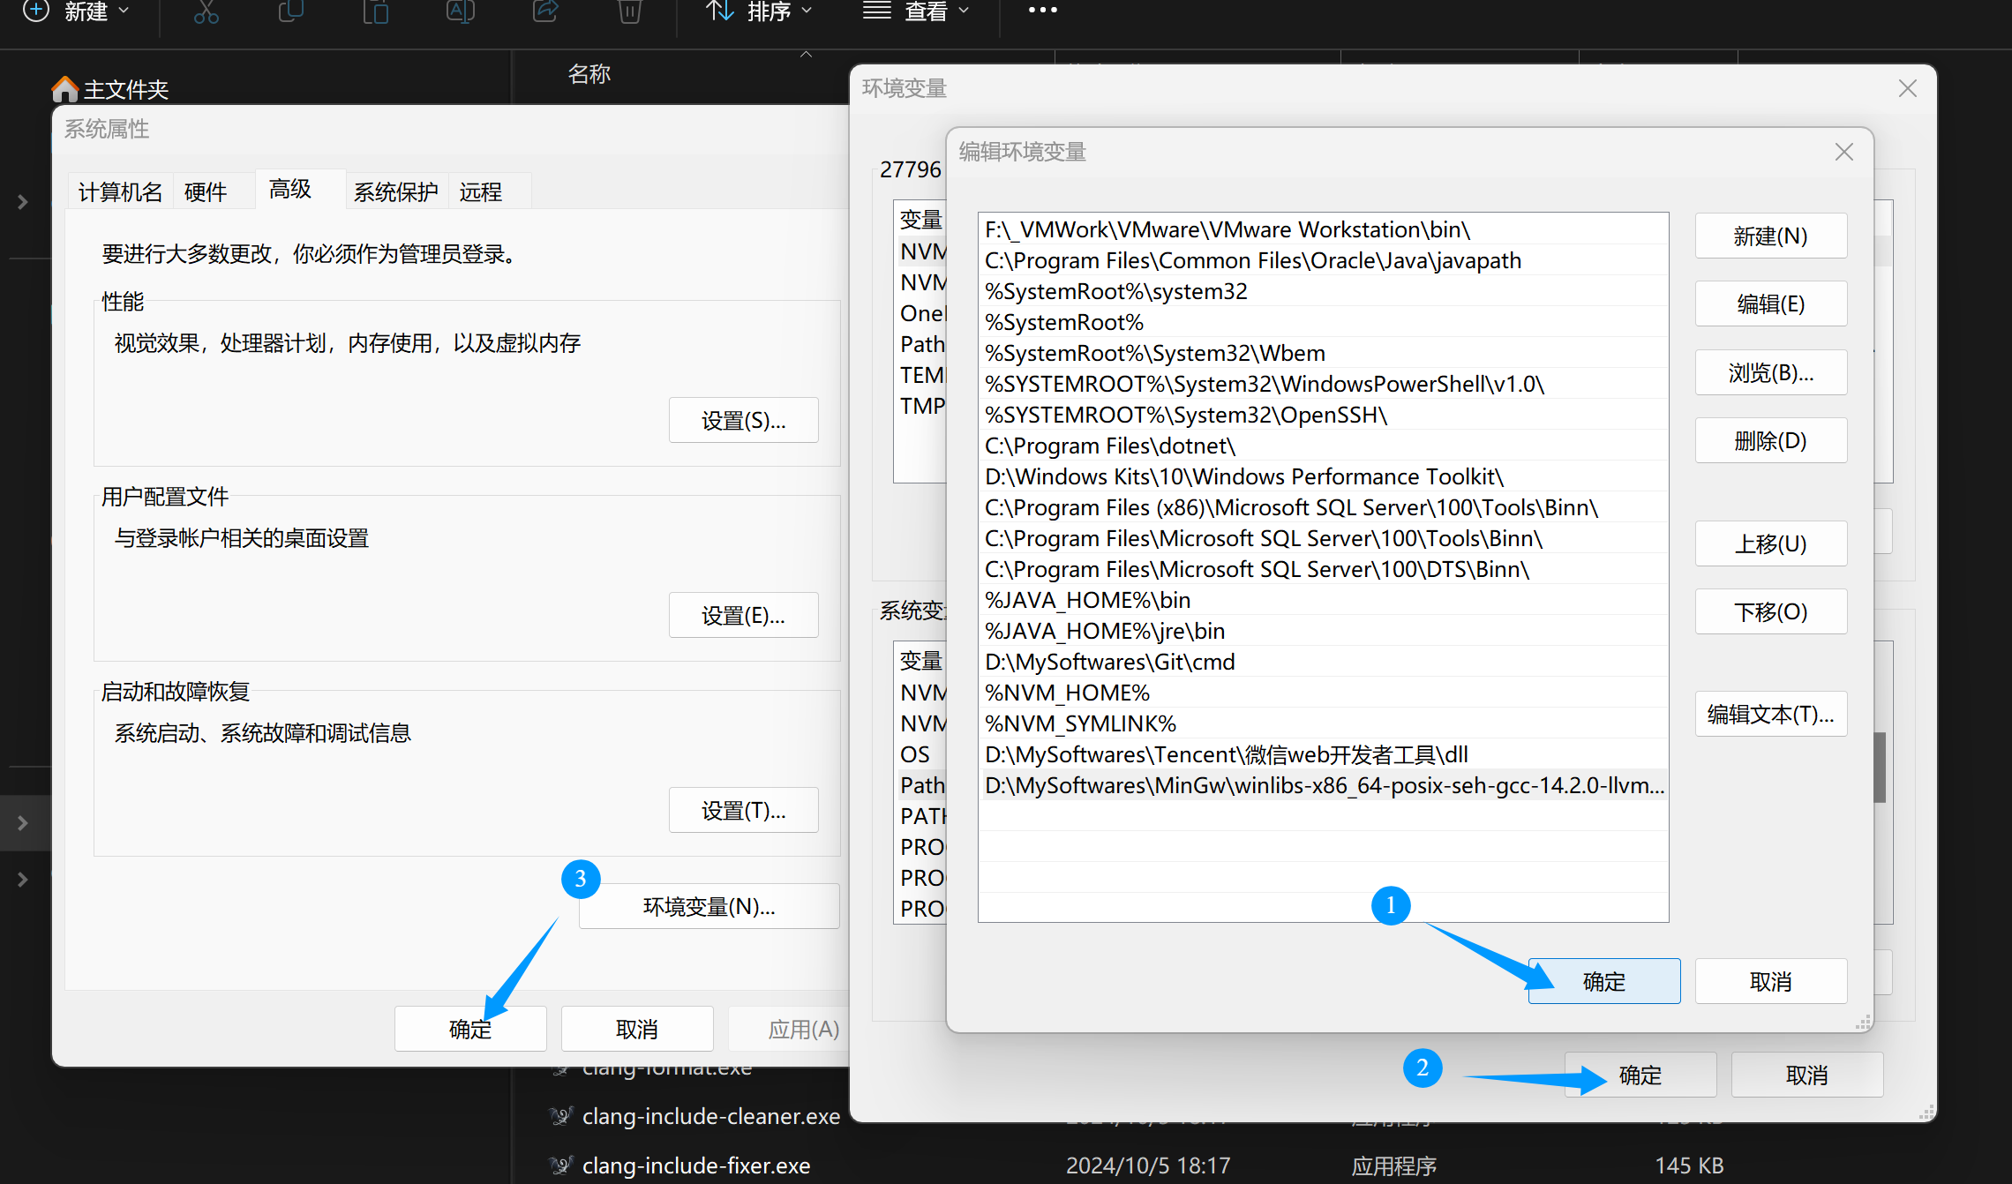Click the Share icon in Explorer toolbar
Screen dimensions: 2012x1184
[544, 11]
